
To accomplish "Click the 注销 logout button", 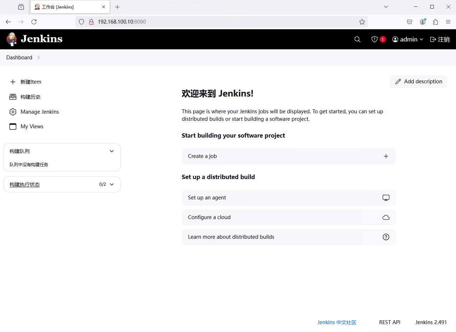I will coord(440,39).
